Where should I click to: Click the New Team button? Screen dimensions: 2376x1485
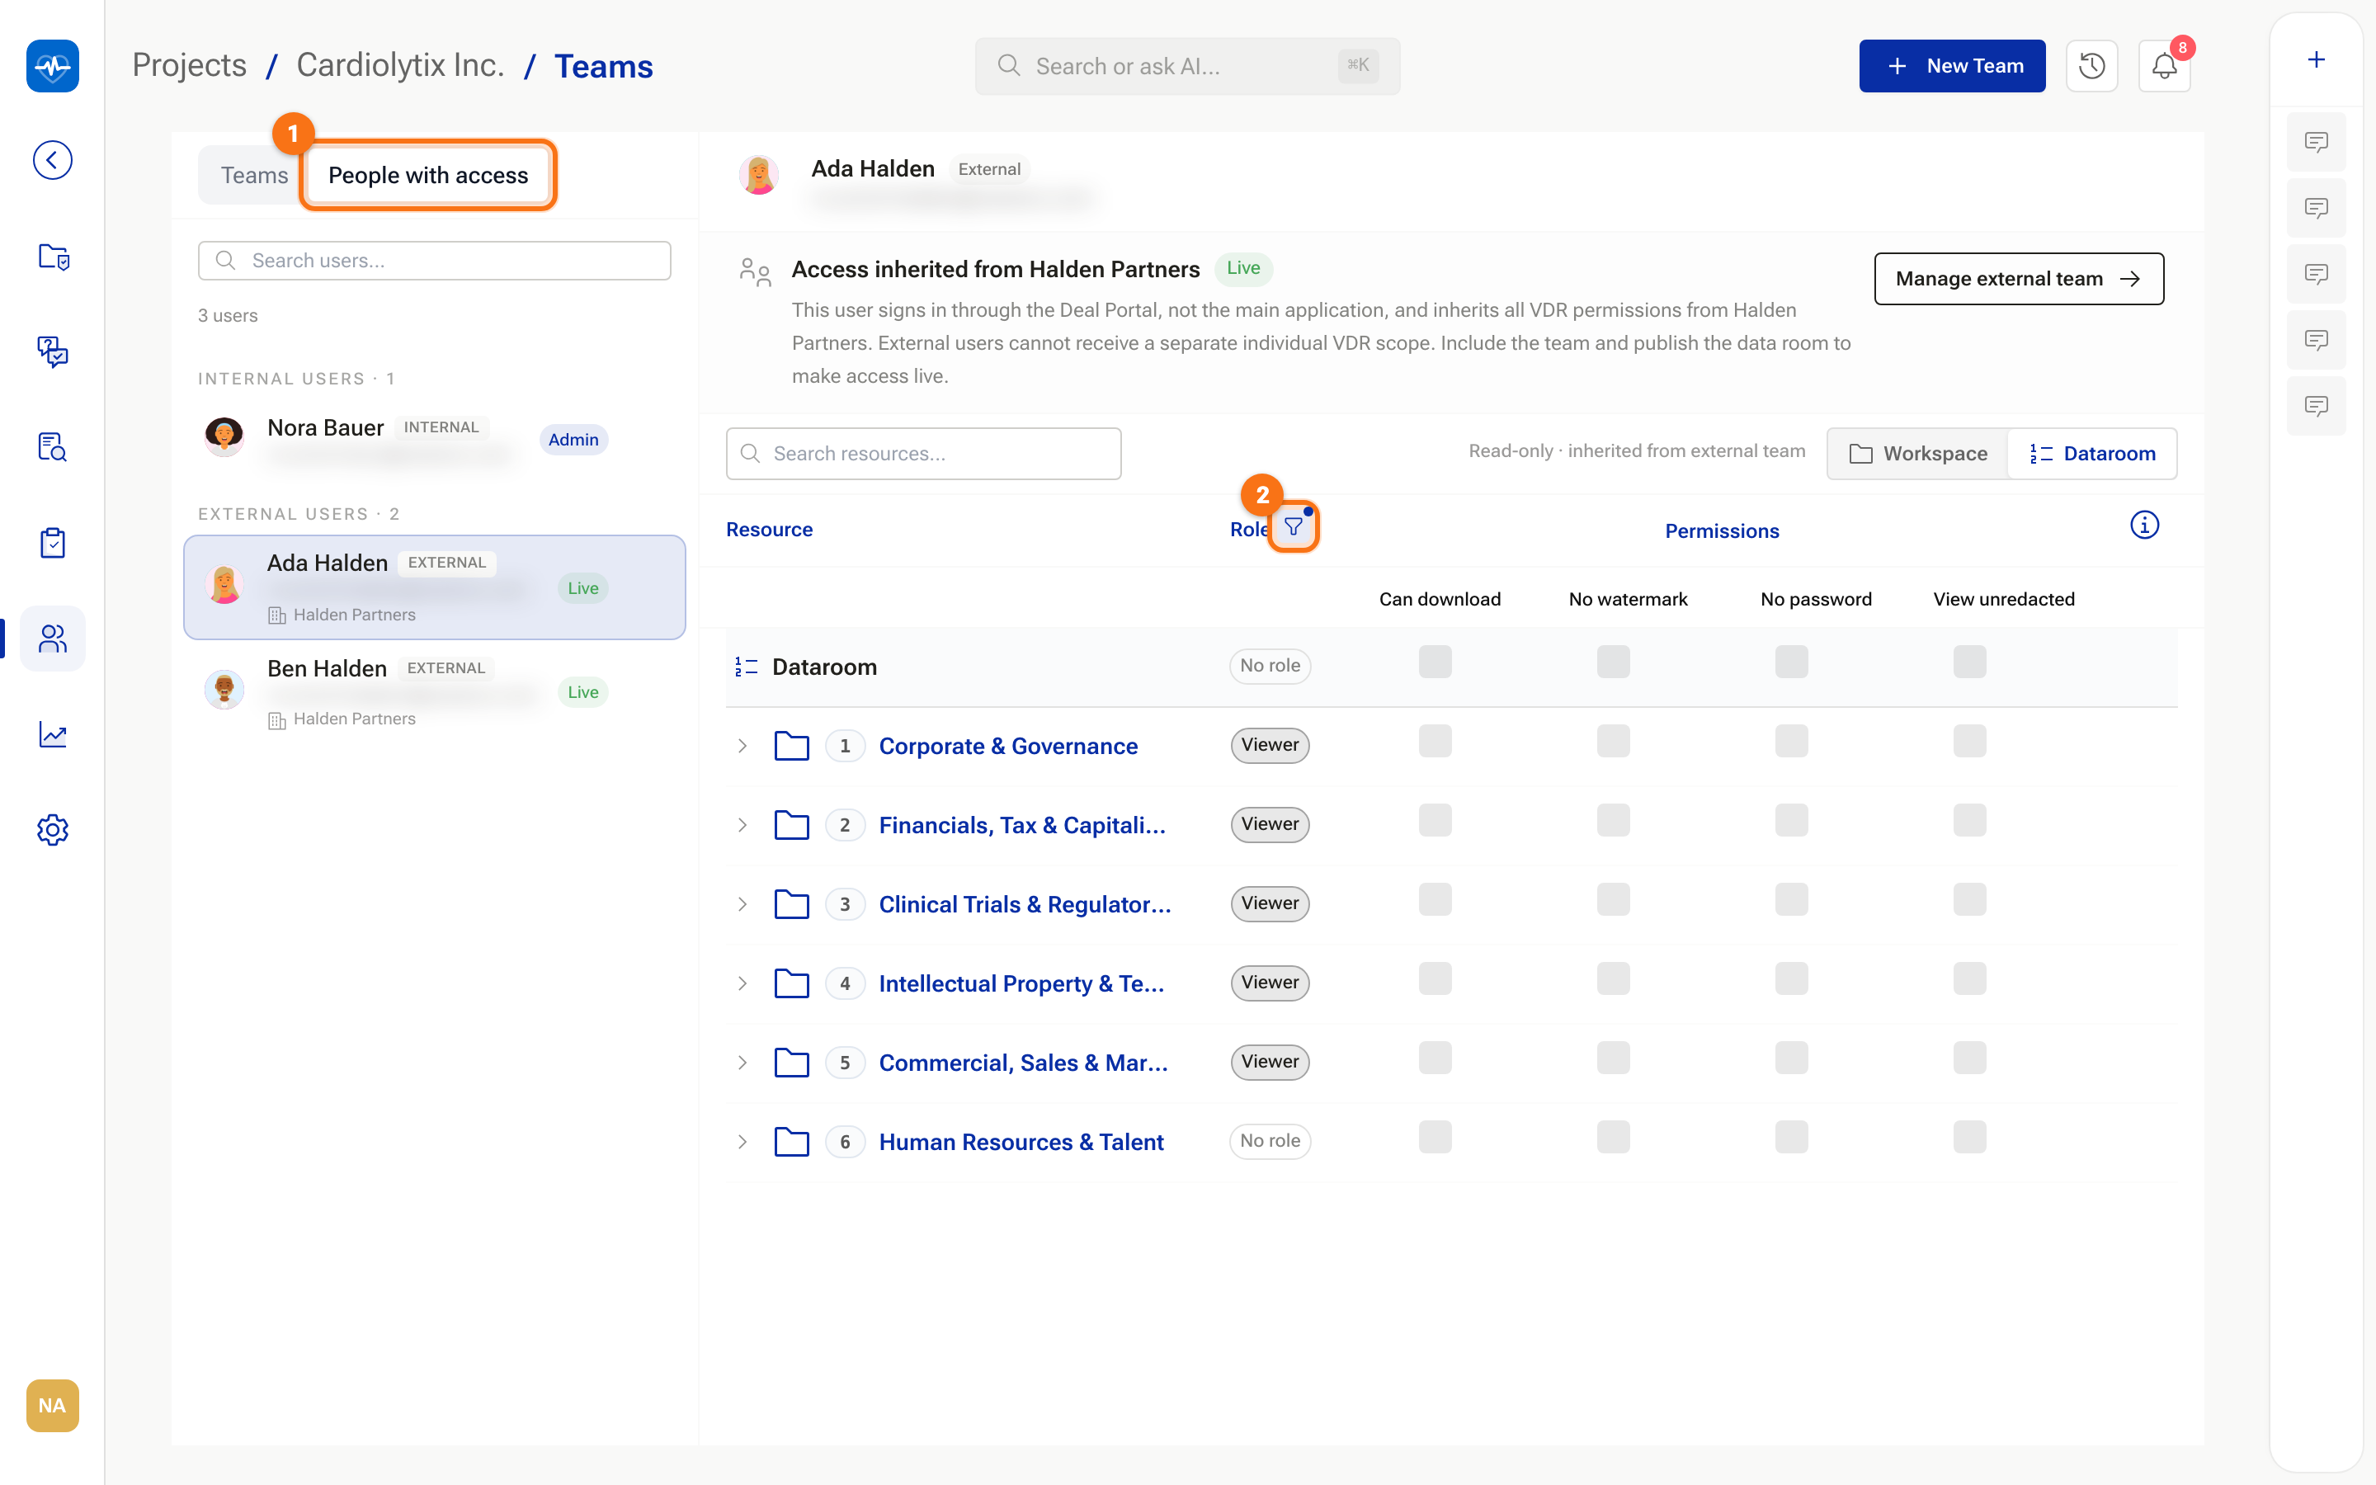(1952, 66)
